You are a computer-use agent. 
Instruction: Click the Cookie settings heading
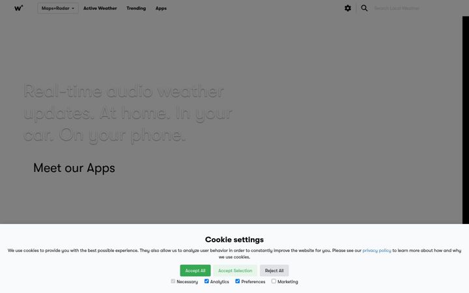click(234, 240)
